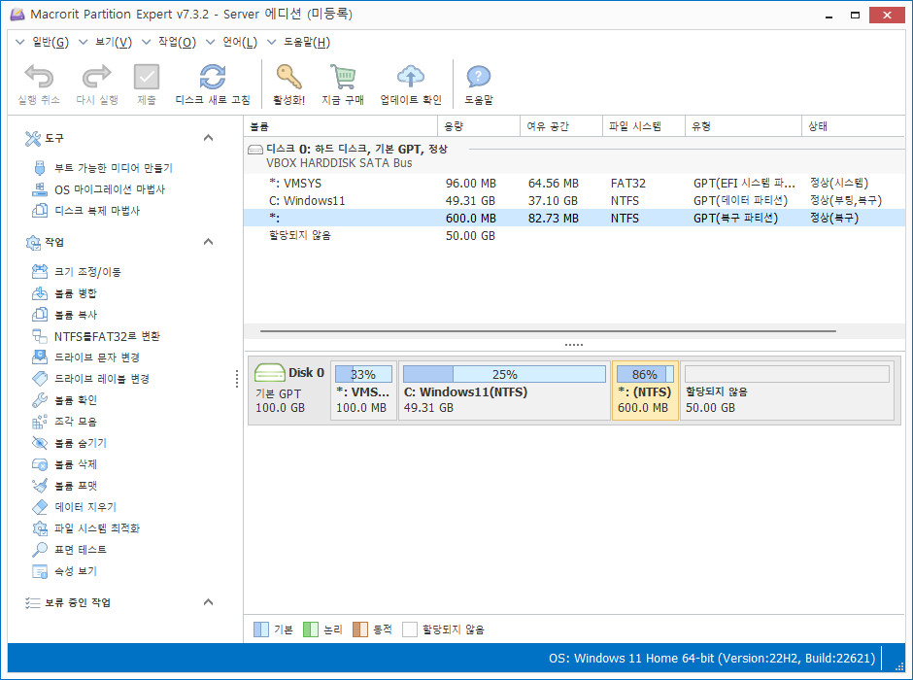This screenshot has height=680, width=913.
Task: Click the 논리 legend green swatch
Action: (x=311, y=629)
